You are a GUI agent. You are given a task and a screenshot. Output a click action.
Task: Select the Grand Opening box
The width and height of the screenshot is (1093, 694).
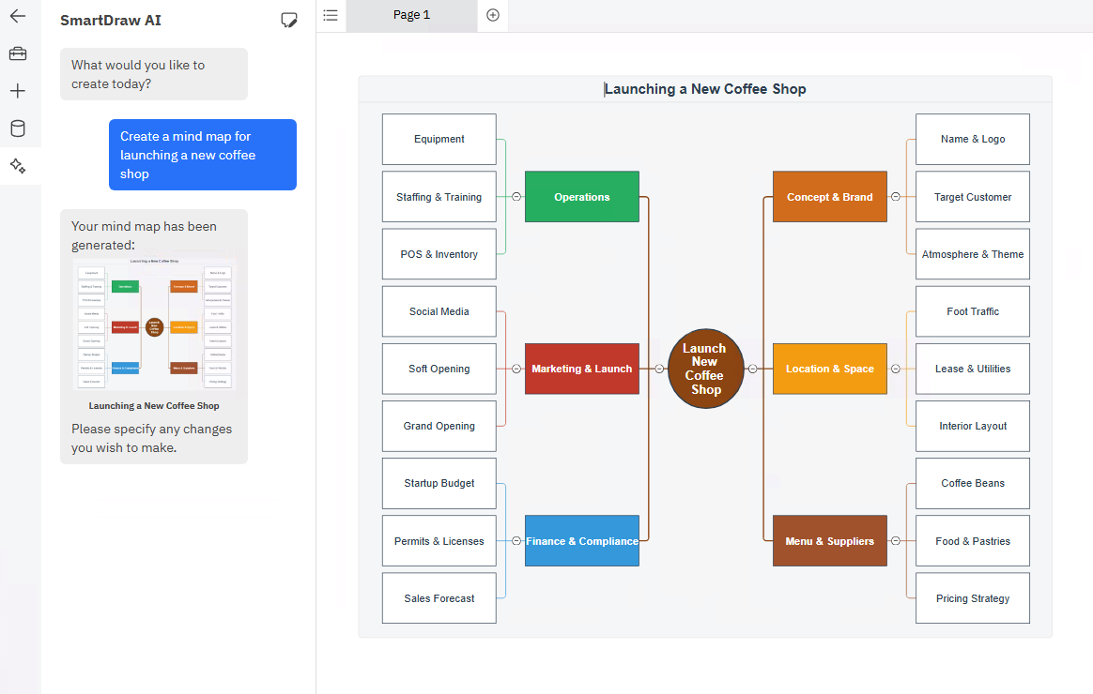coord(439,426)
